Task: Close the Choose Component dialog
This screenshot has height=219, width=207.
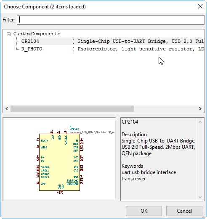Action: 200,6
